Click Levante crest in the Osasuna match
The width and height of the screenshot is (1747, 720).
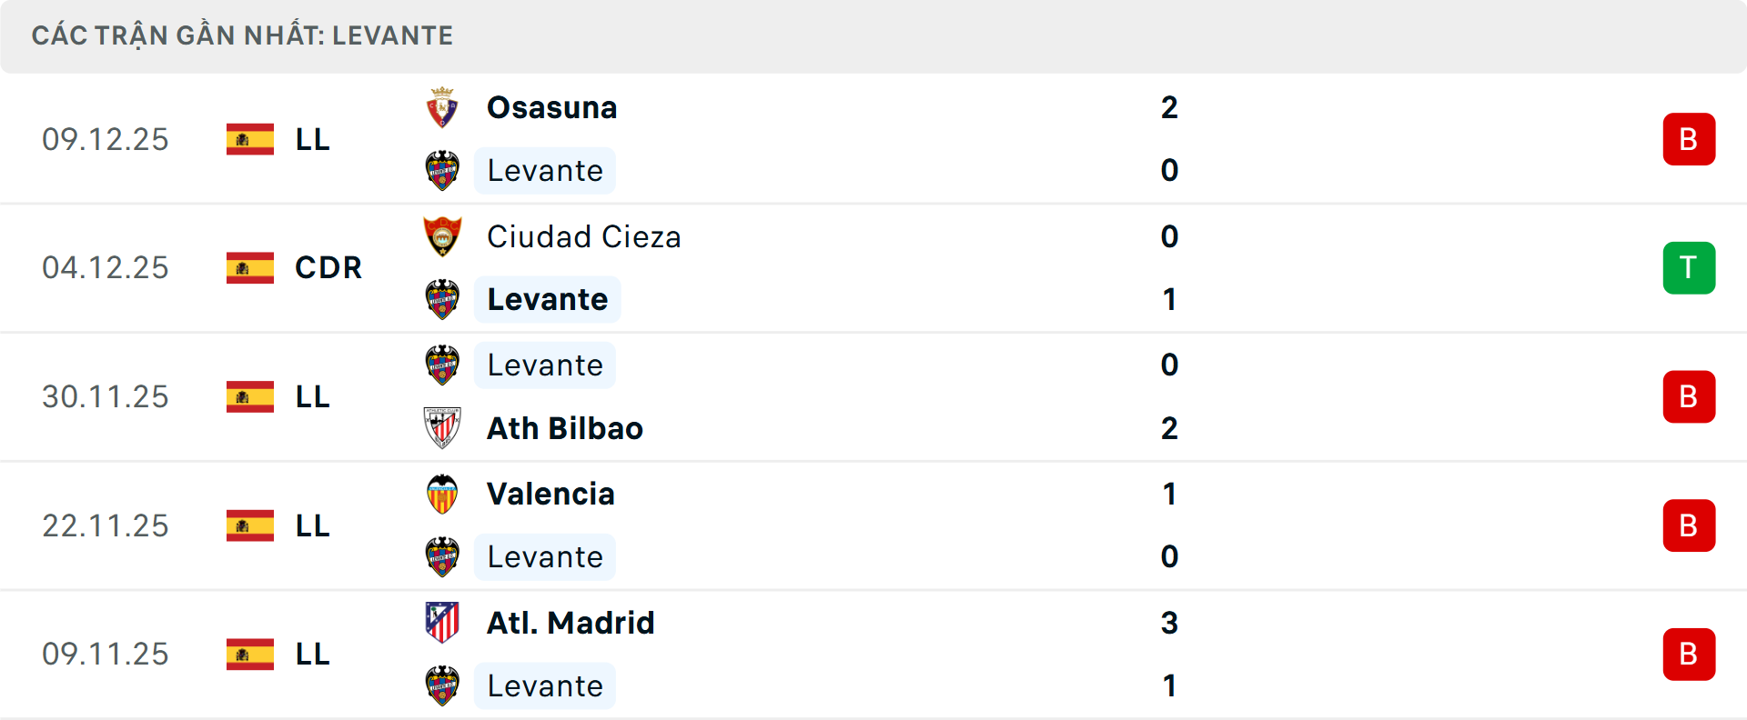pyautogui.click(x=442, y=171)
